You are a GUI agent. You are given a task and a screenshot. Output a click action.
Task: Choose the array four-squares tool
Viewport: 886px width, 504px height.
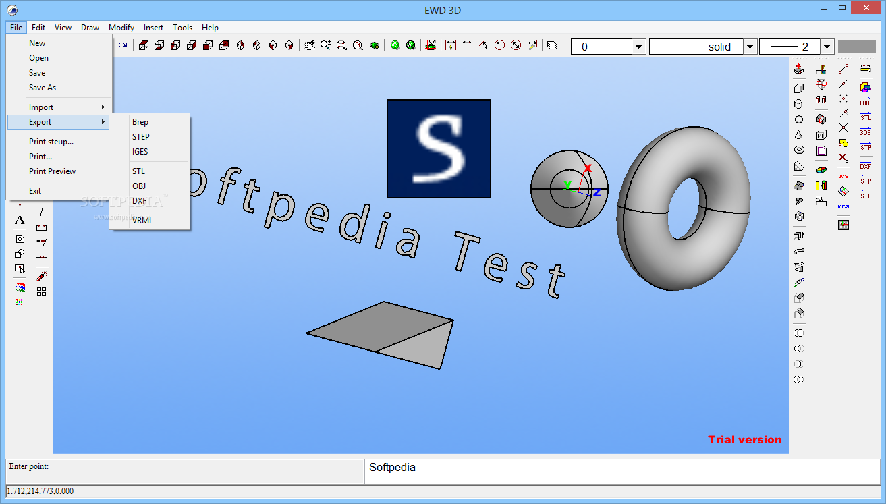(41, 291)
